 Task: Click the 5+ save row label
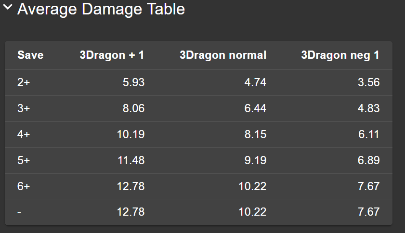[24, 160]
